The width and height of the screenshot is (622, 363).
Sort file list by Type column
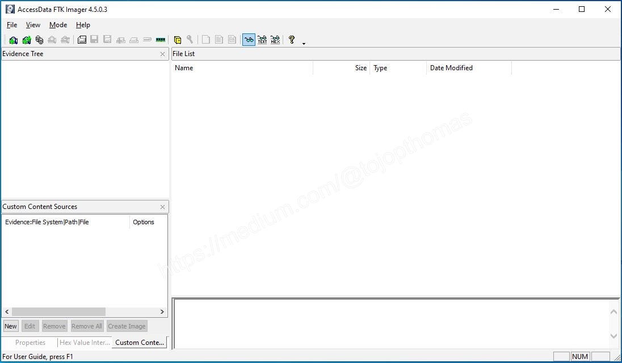(x=398, y=68)
